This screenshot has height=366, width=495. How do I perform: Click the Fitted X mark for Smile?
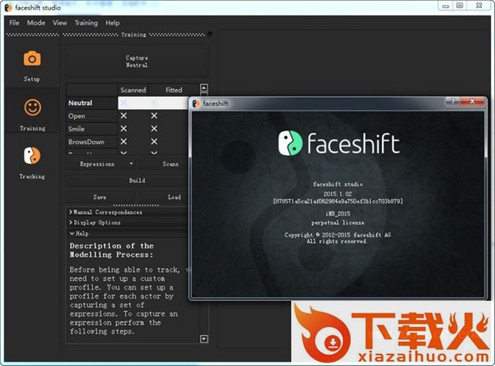tap(154, 129)
